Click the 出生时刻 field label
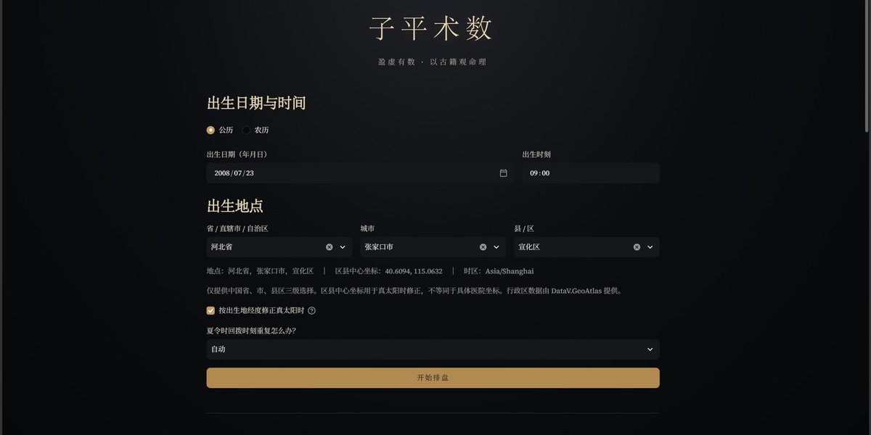 coord(536,154)
